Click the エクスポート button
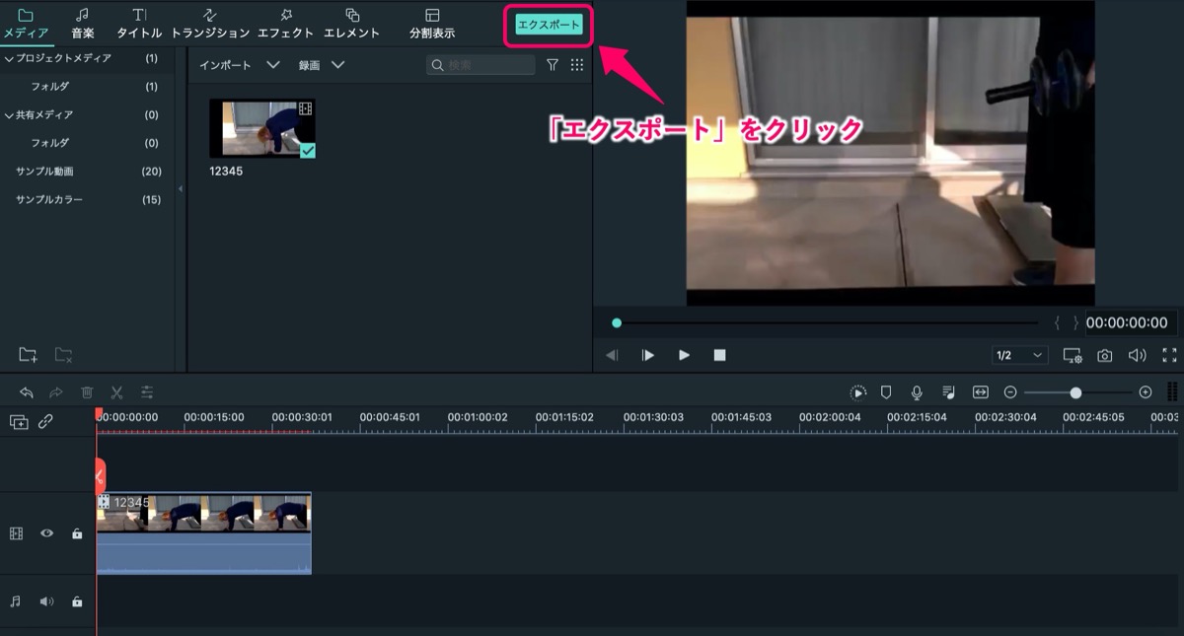Image resolution: width=1184 pixels, height=636 pixels. pos(550,25)
